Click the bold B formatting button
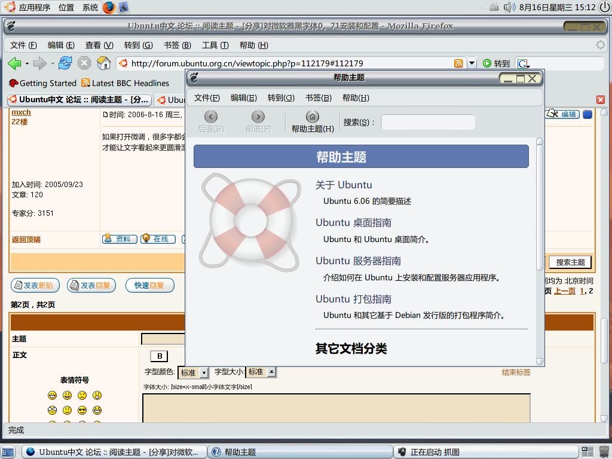The image size is (612, 459). (159, 356)
